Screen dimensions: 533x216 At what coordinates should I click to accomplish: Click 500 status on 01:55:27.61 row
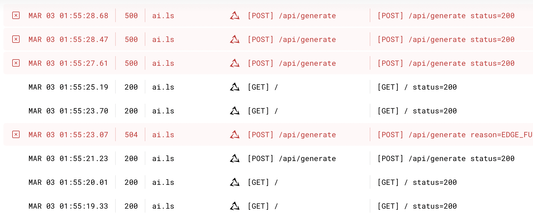pyautogui.click(x=131, y=63)
